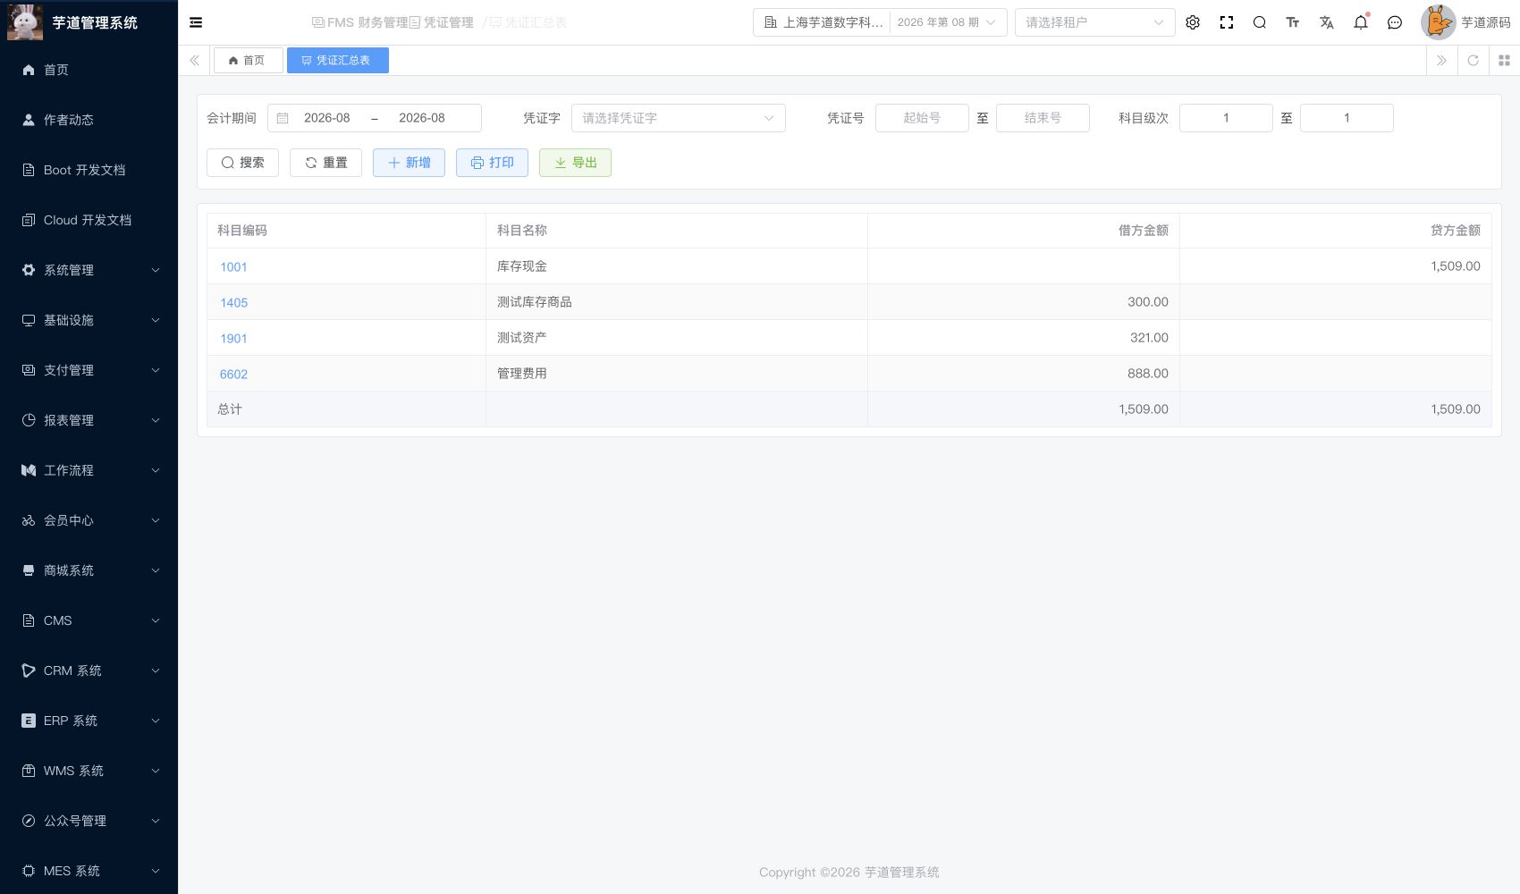Click the 贷方金额 column header
The height and width of the screenshot is (894, 1520).
pyautogui.click(x=1336, y=231)
